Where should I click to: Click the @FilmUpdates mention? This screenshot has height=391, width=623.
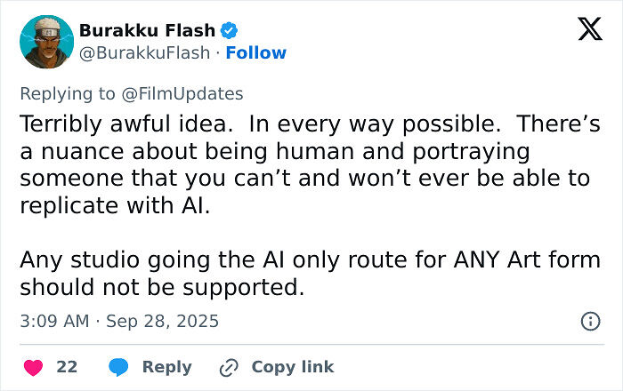click(x=191, y=93)
